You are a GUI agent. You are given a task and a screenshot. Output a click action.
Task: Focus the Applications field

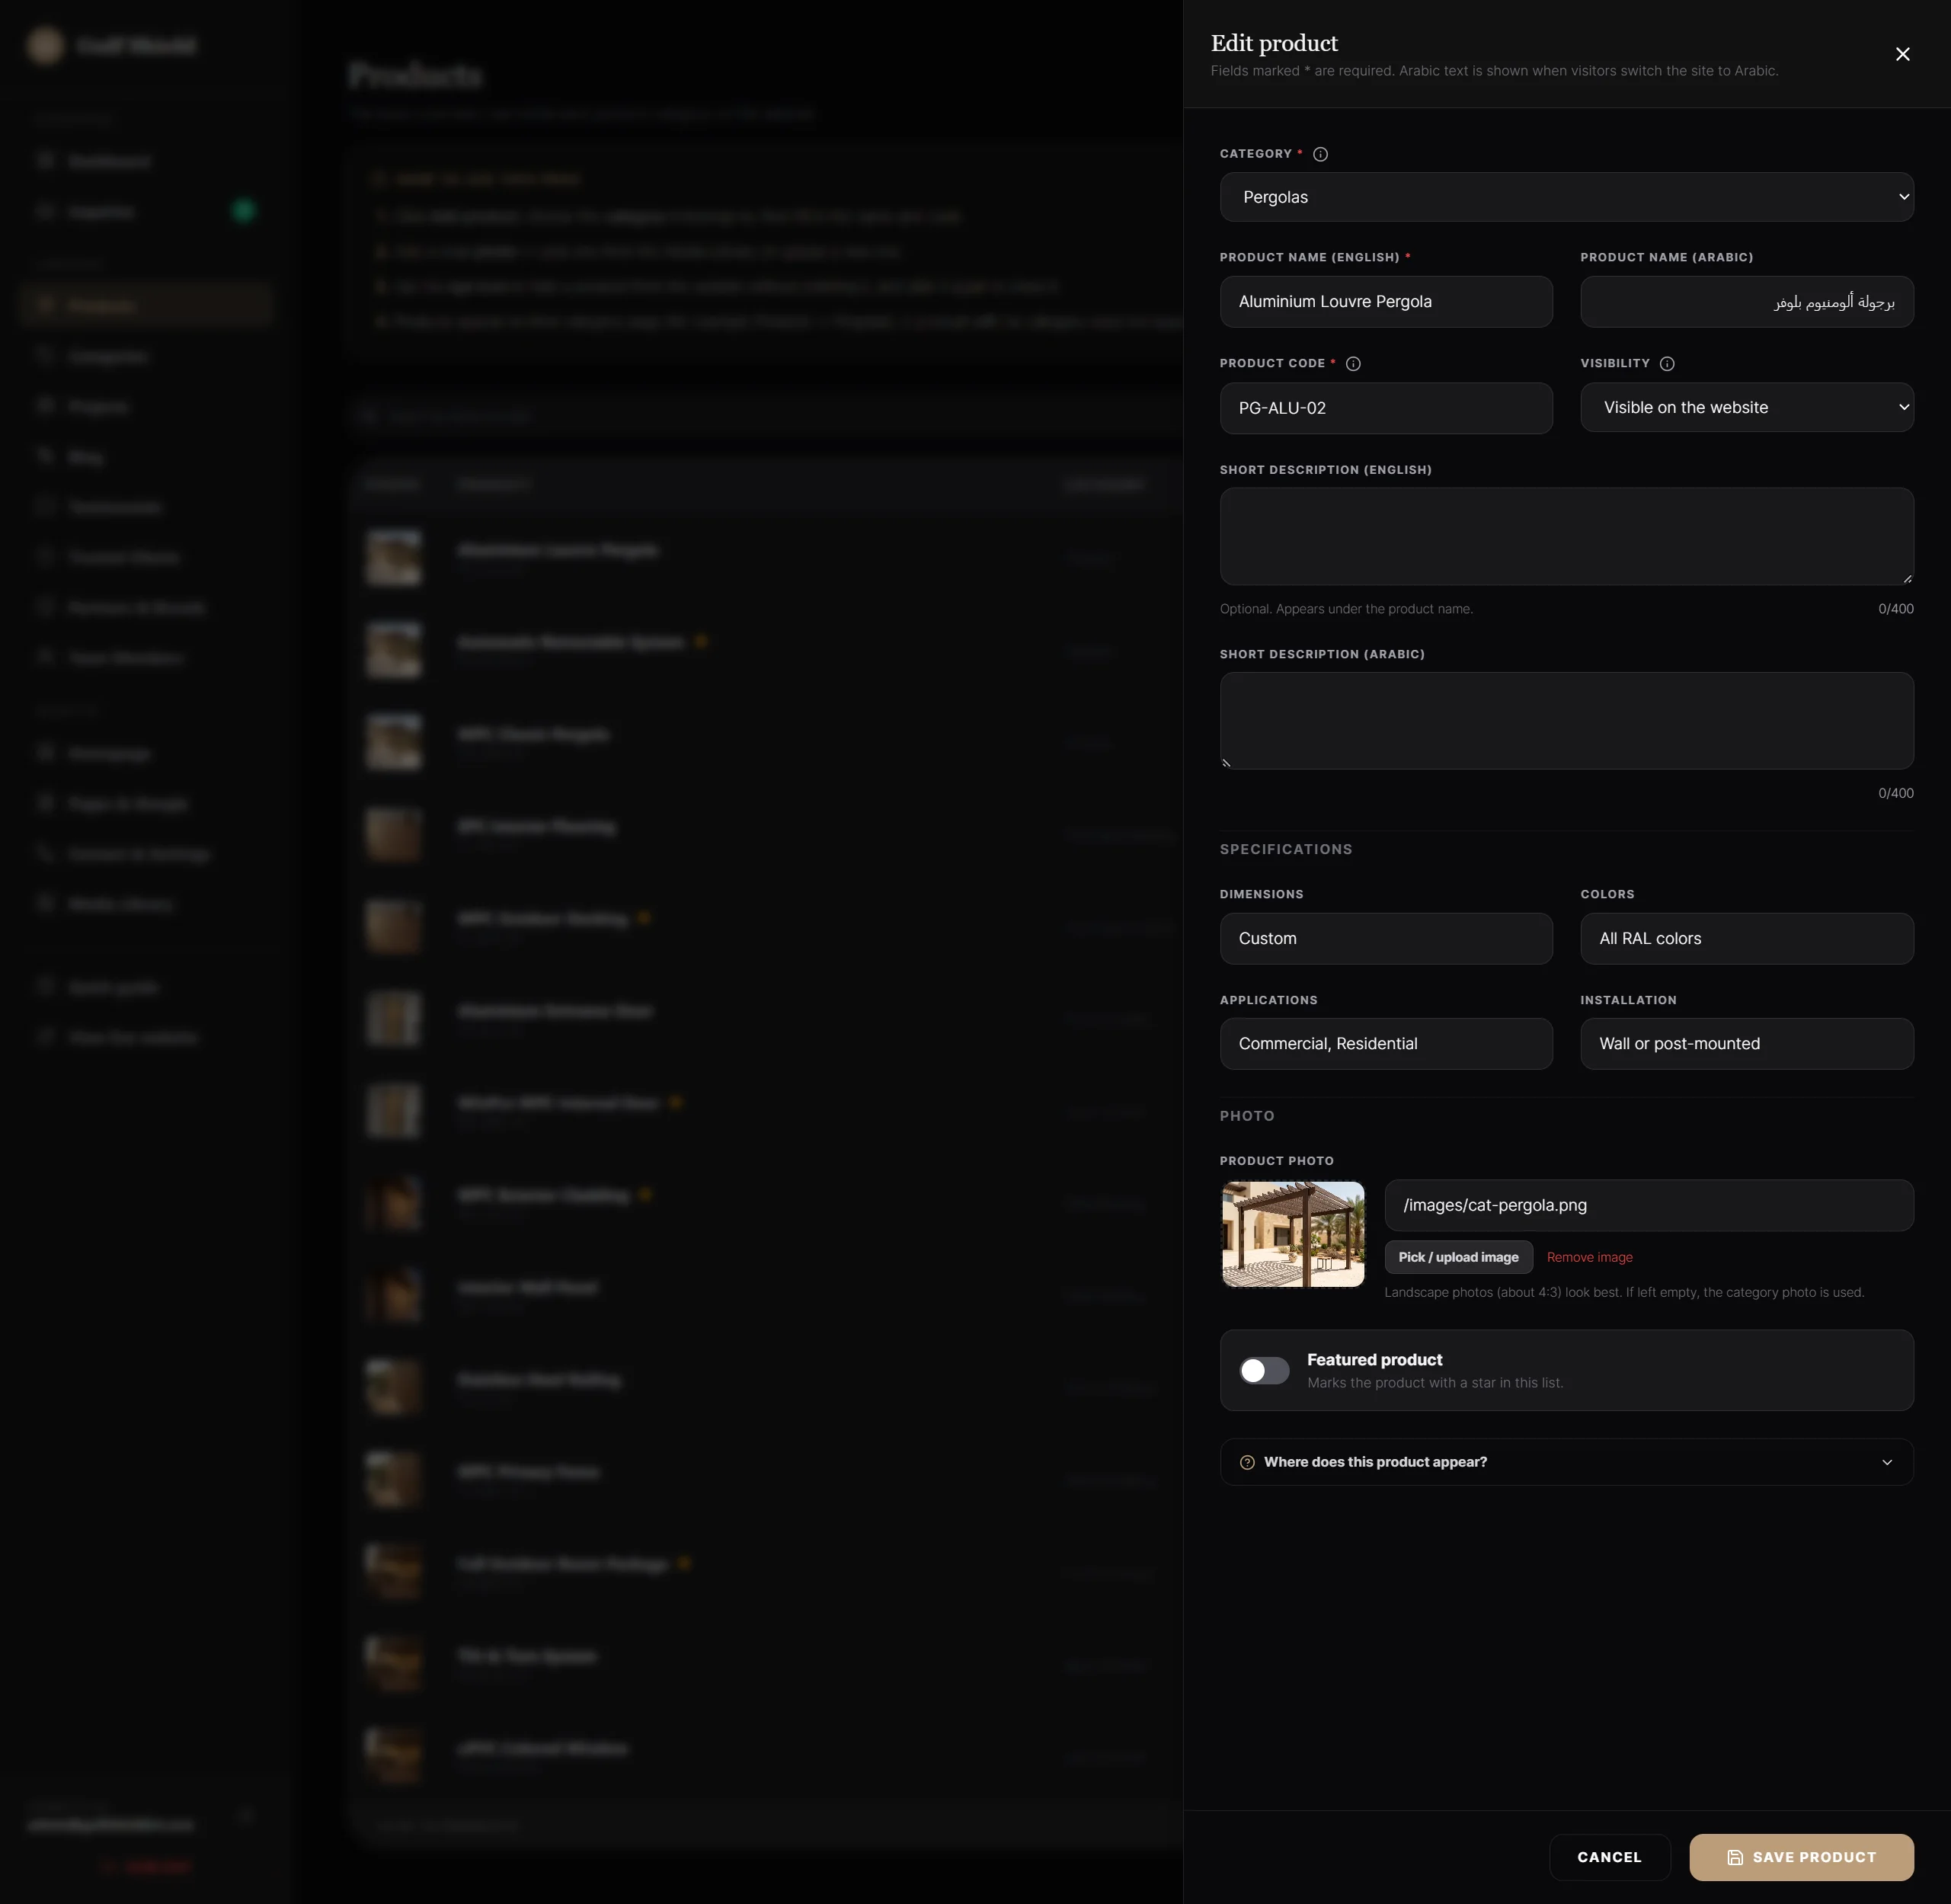click(x=1386, y=1043)
